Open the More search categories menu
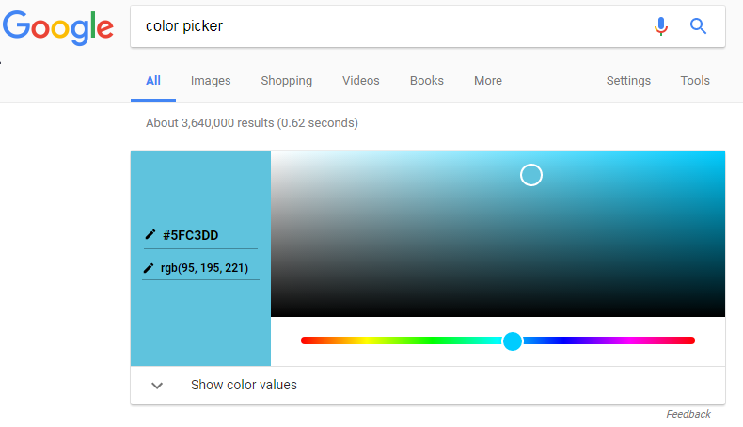The height and width of the screenshot is (427, 743). [487, 81]
